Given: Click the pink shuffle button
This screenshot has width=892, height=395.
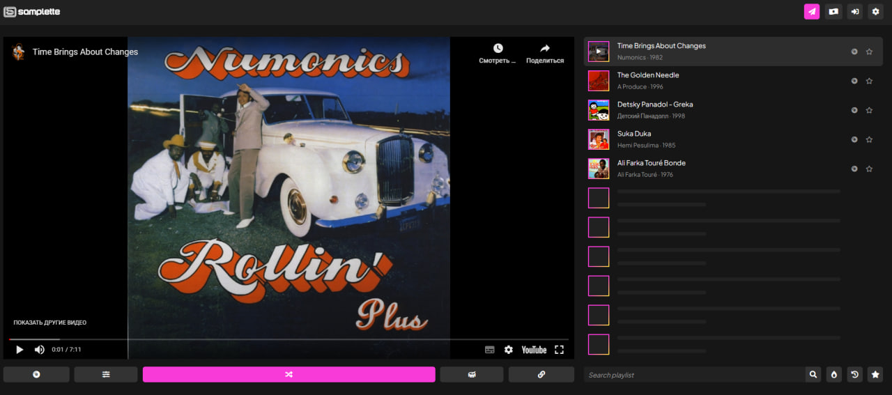Looking at the screenshot, I should tap(289, 375).
